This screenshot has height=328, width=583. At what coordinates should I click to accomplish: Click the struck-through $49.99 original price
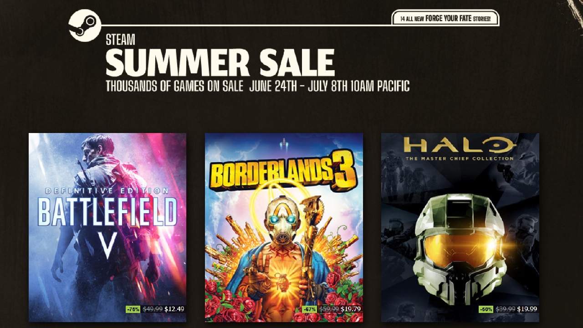(153, 309)
